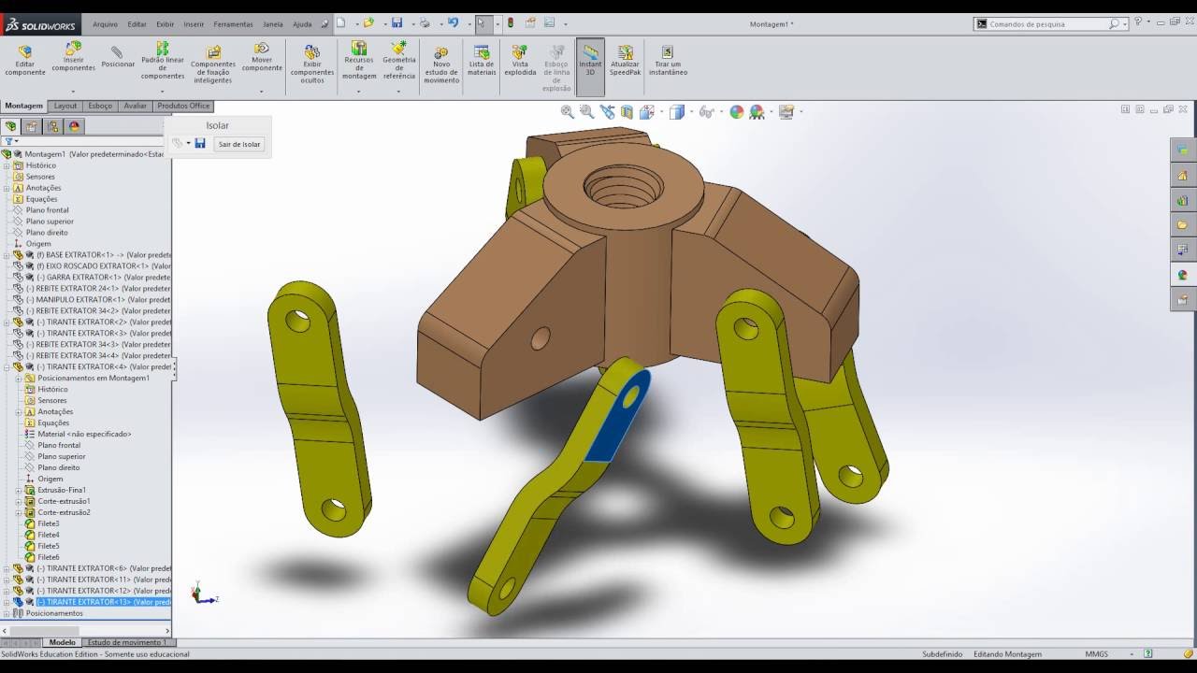Open the Arquivo menu
Image resolution: width=1197 pixels, height=673 pixels.
coord(106,24)
